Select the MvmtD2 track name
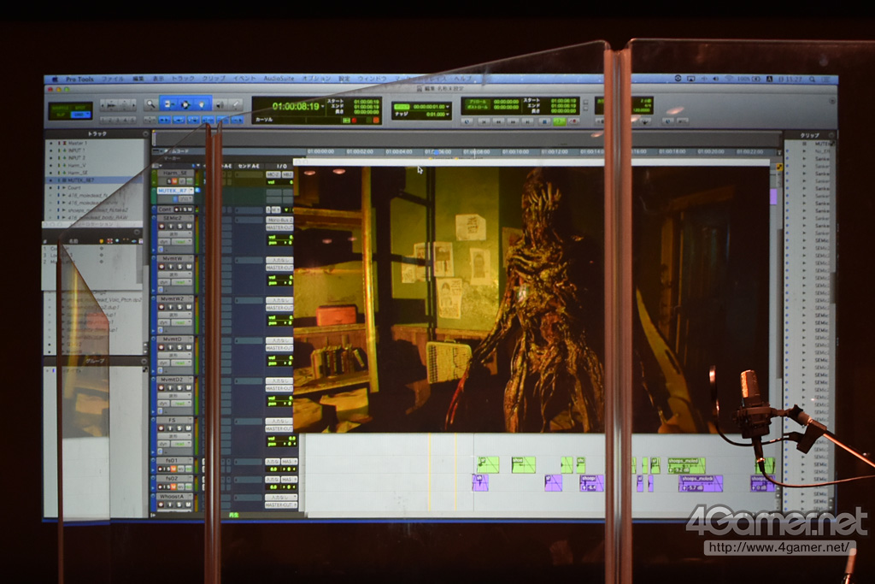Viewport: 875px width, 584px height. 173,380
